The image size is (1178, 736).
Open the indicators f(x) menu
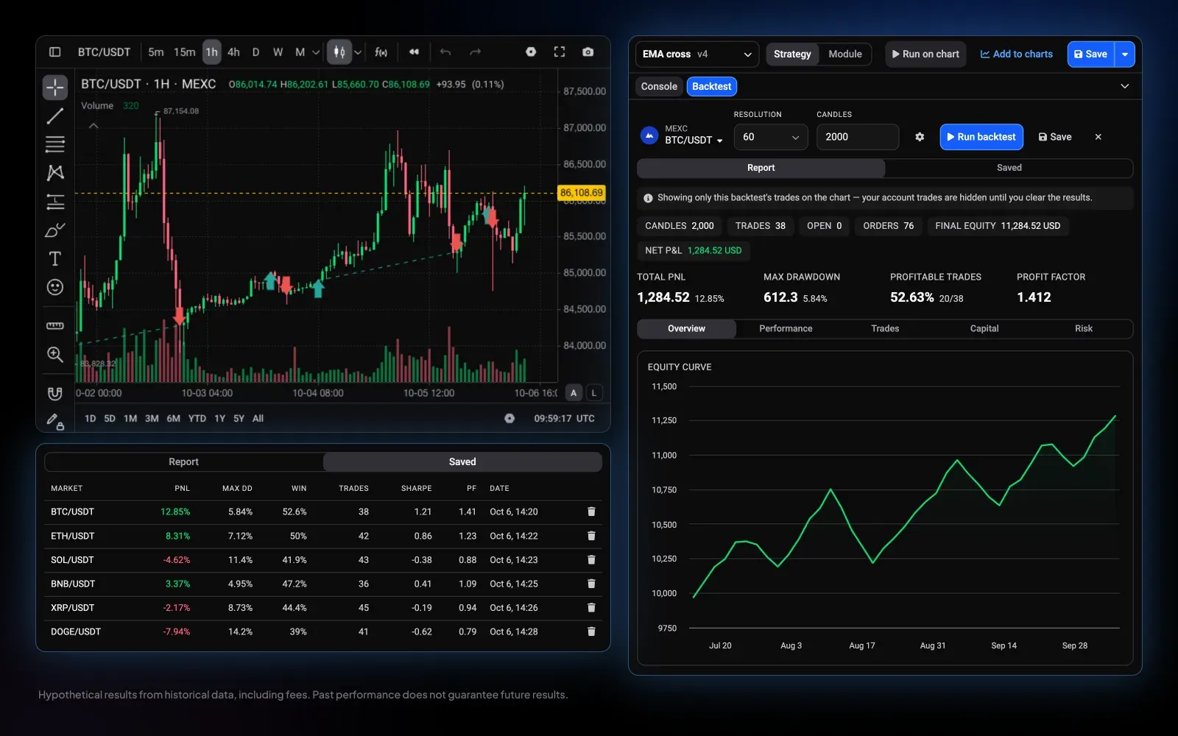(x=381, y=52)
